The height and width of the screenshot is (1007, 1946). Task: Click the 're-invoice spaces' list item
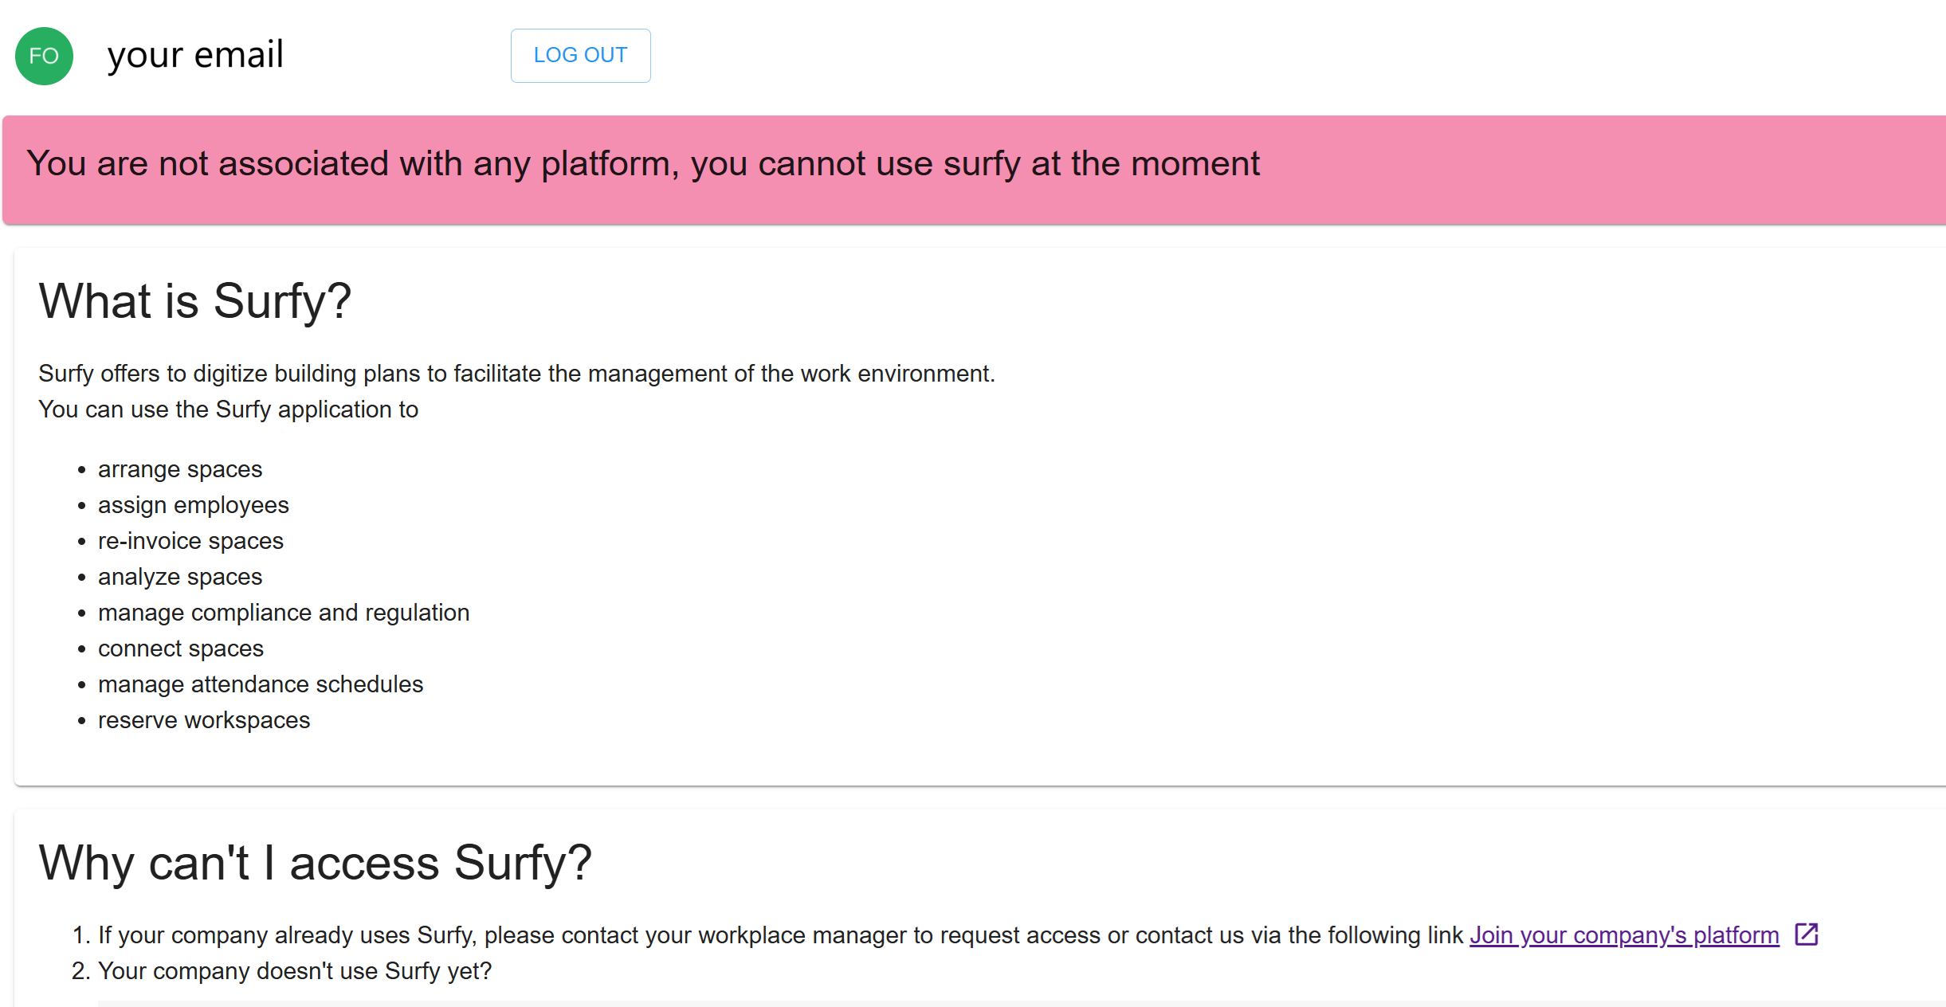click(190, 541)
